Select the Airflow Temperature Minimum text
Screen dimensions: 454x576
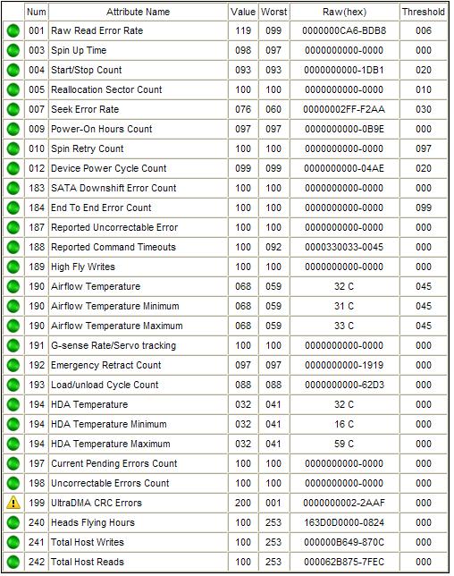click(115, 307)
